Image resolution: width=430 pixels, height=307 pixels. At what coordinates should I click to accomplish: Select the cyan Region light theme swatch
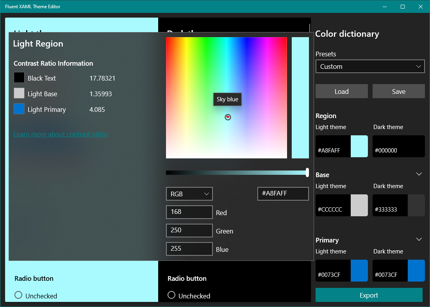tap(359, 146)
